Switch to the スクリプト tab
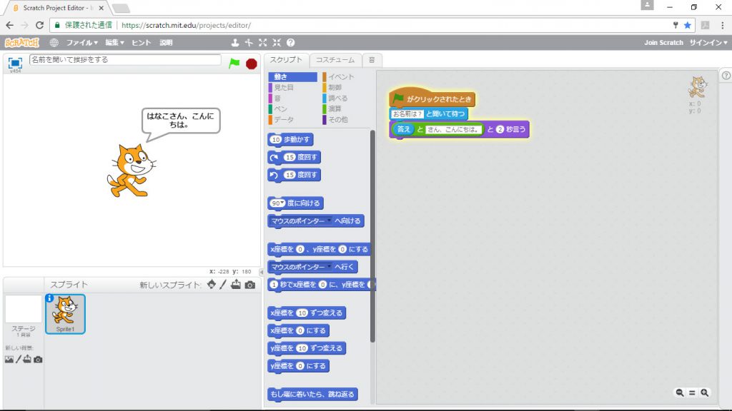 [286, 60]
